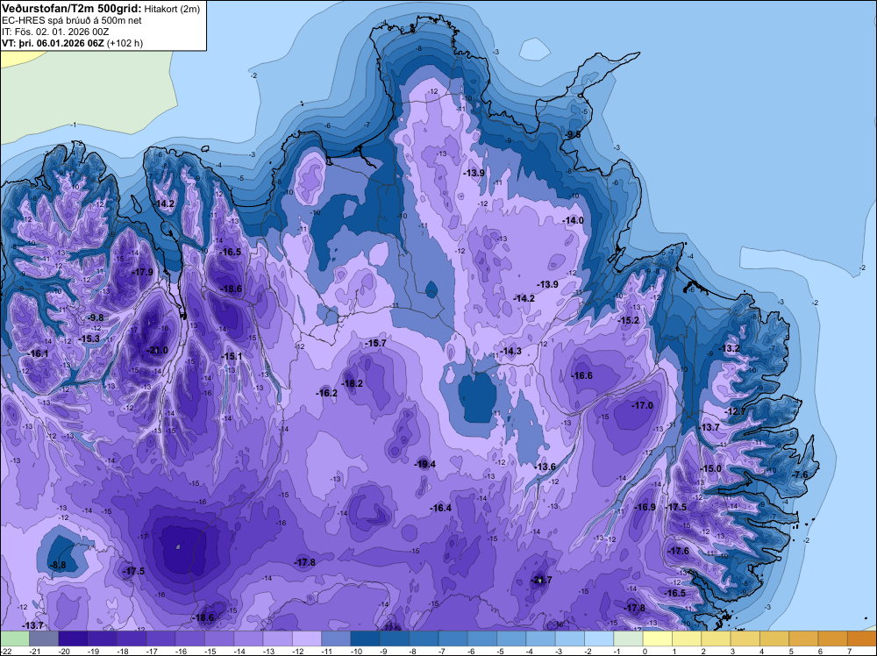Click the -15.7 temperature reading
Image resolution: width=877 pixels, height=656 pixels.
[x=375, y=344]
